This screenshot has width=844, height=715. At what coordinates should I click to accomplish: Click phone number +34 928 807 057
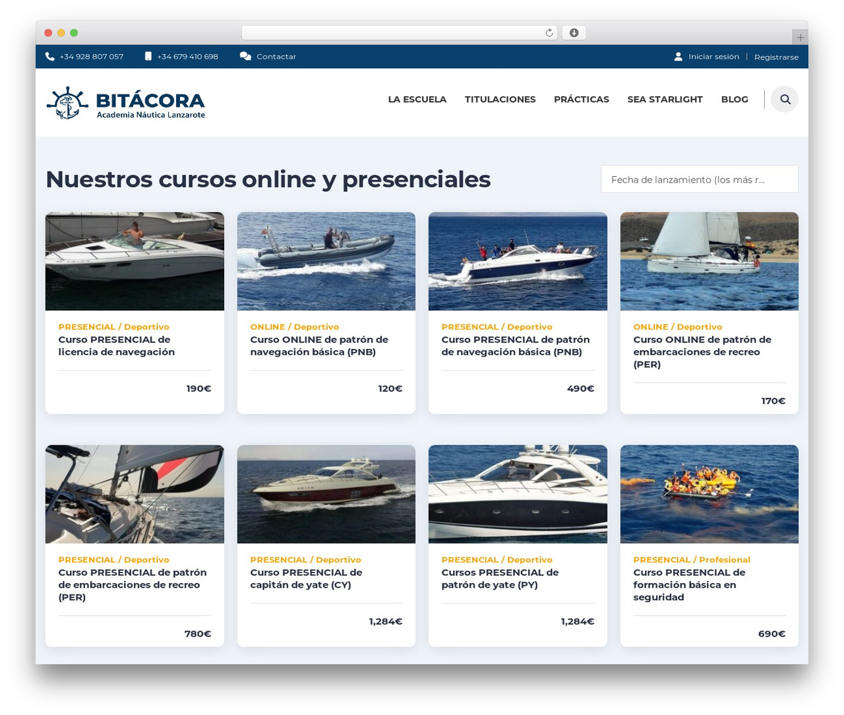[92, 57]
